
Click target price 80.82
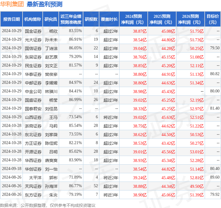[215, 74]
